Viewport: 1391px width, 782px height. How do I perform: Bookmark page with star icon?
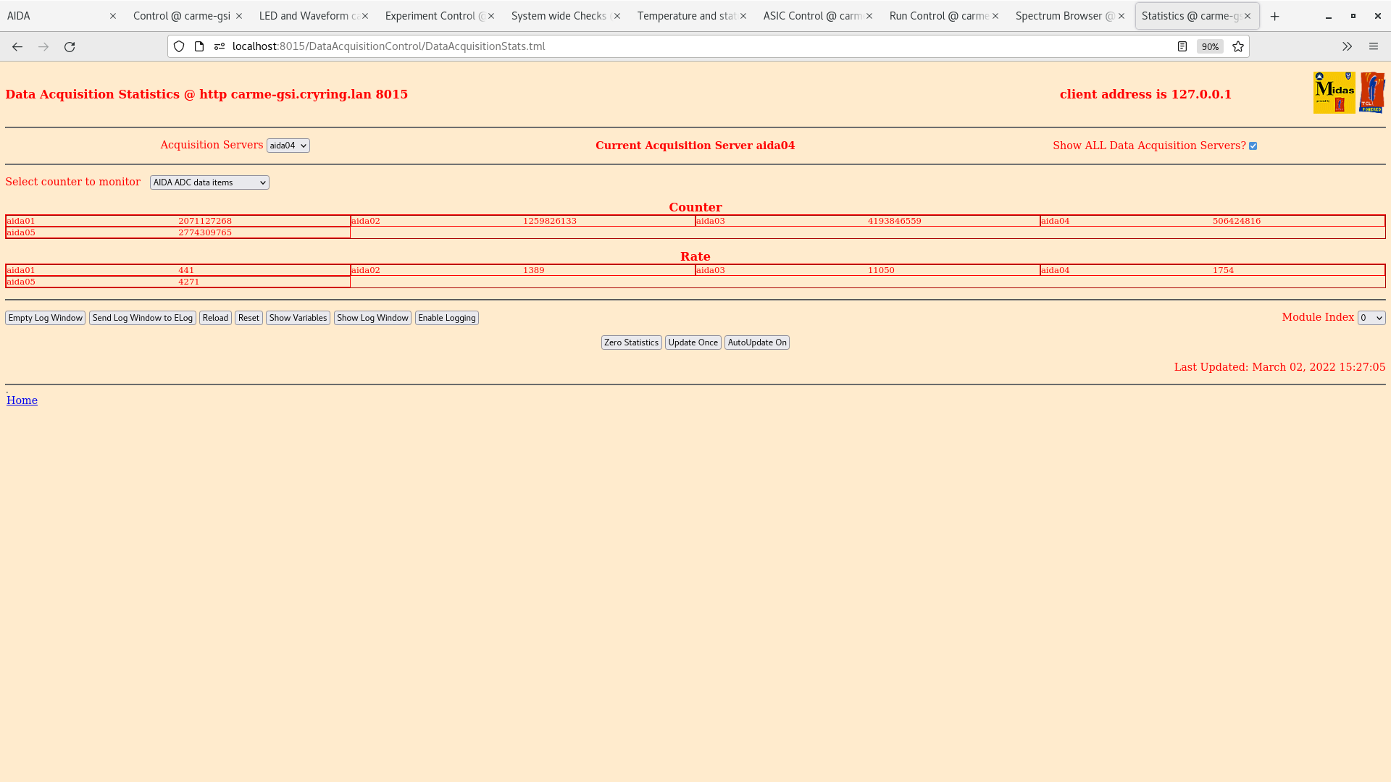(x=1238, y=46)
